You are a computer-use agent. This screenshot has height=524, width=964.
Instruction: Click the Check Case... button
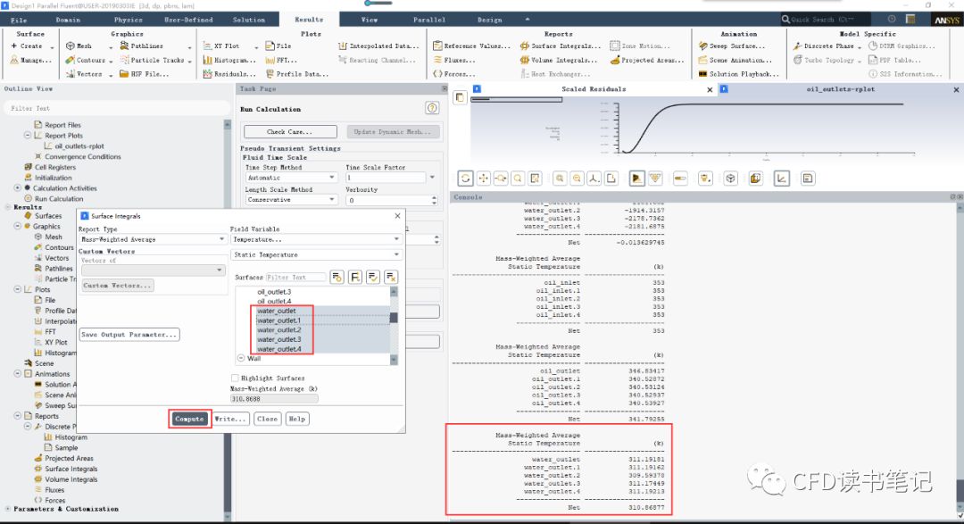coord(290,131)
